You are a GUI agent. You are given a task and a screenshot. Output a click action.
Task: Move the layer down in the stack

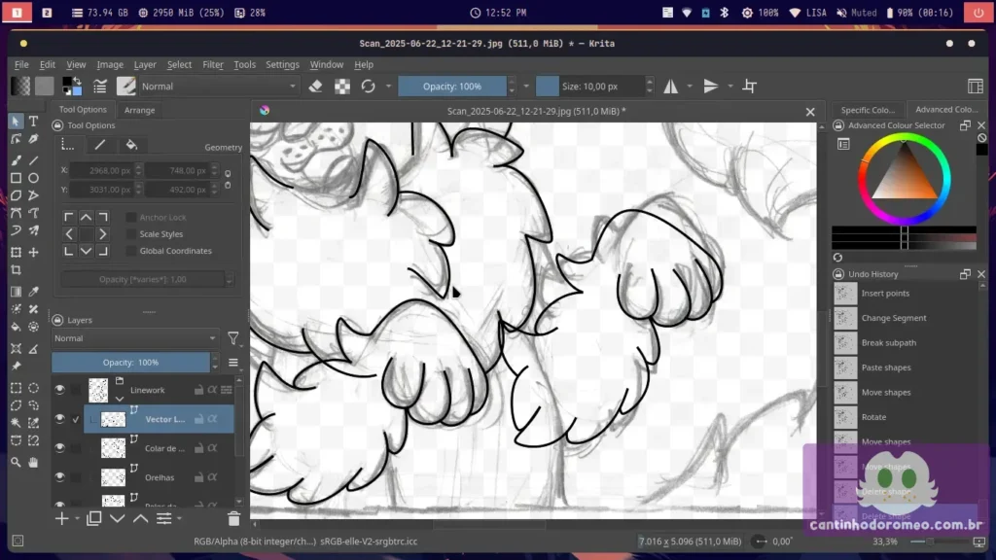coord(118,519)
